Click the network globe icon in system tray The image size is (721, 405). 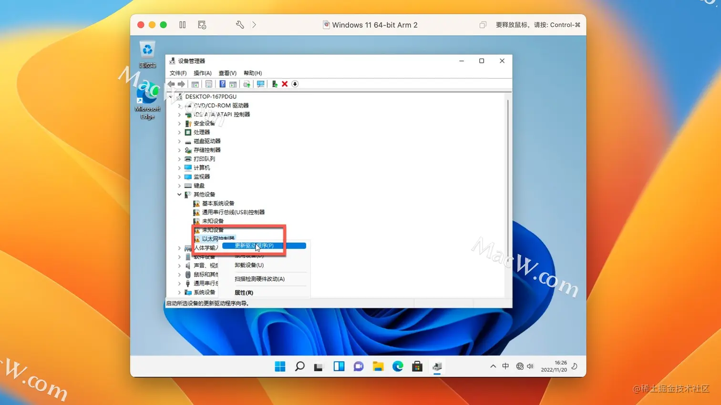tap(520, 366)
